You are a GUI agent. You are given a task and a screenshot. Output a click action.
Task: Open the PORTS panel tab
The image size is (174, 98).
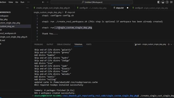point(89,44)
